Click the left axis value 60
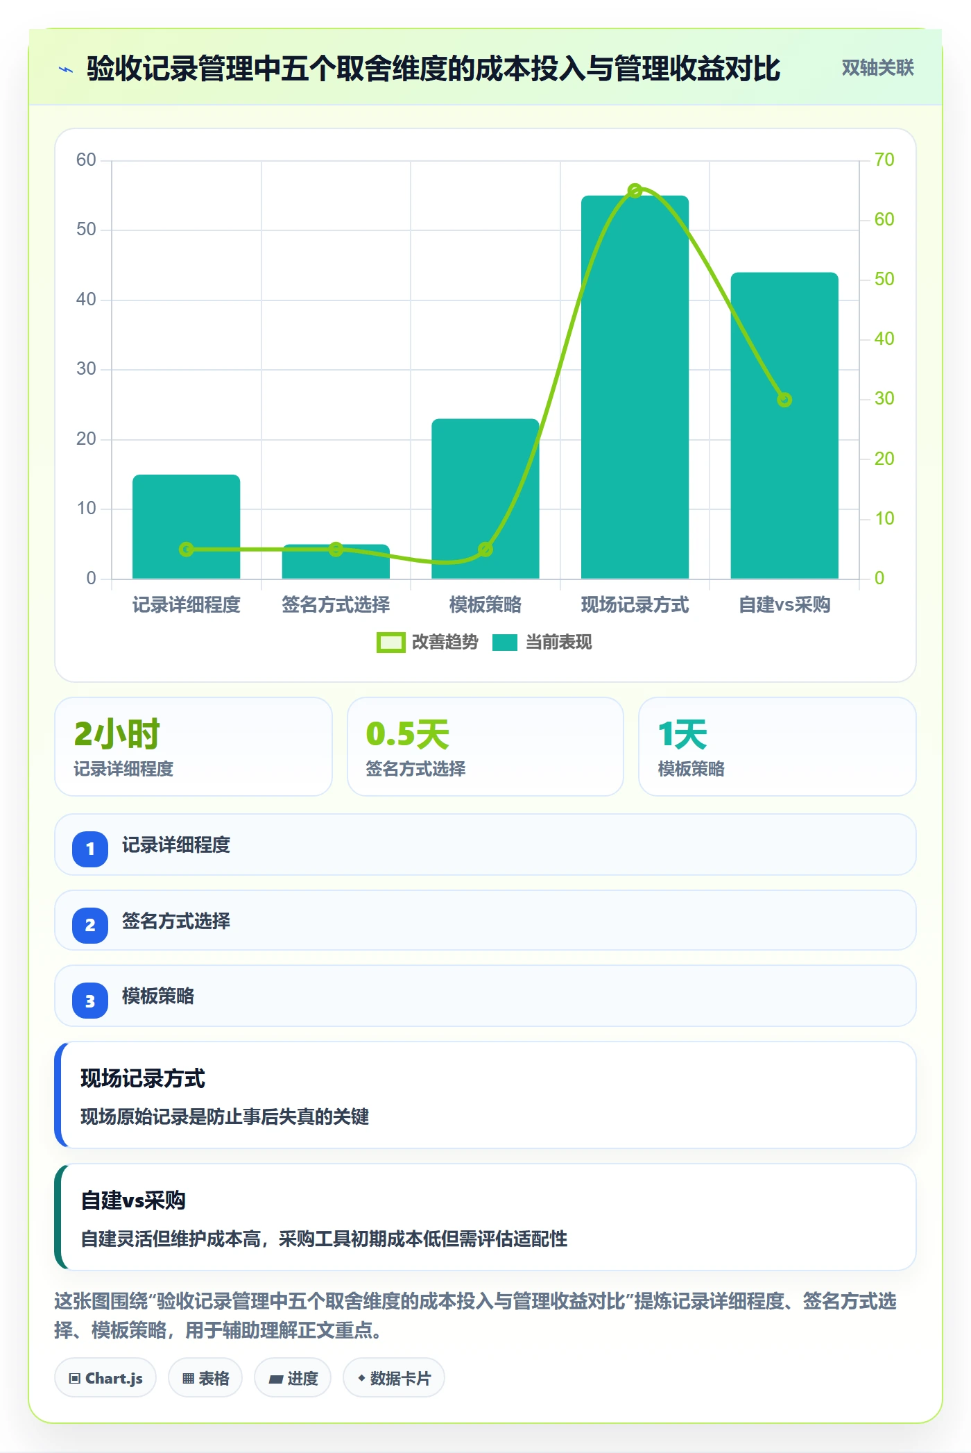 pyautogui.click(x=86, y=160)
